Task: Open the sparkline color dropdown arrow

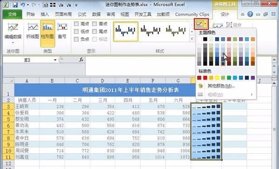Action: tap(206, 24)
